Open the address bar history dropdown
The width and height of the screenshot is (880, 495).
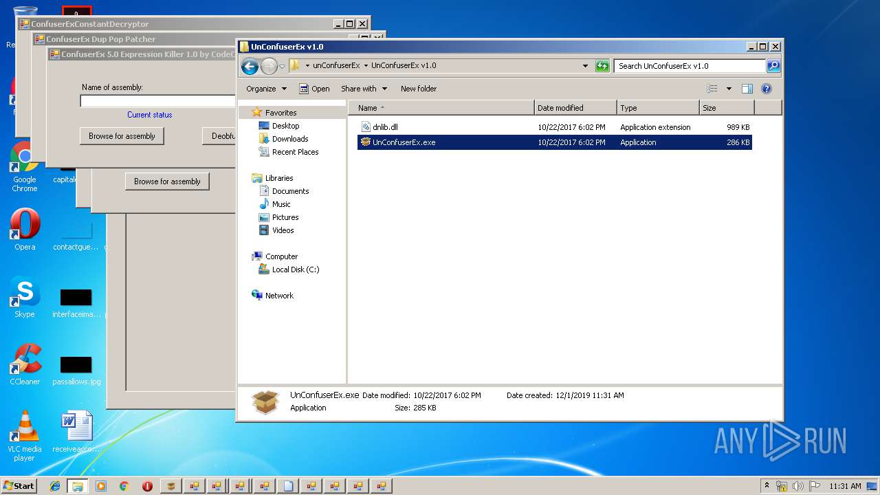pos(585,66)
